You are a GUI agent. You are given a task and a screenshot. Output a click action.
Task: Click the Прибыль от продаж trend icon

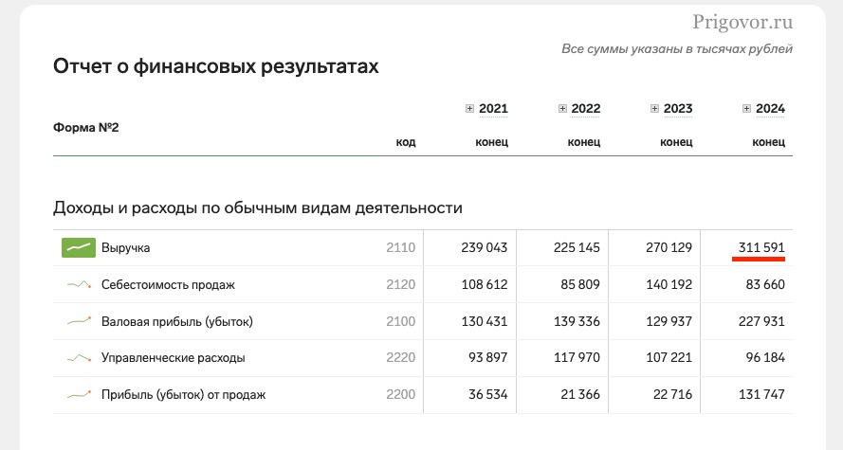(78, 394)
